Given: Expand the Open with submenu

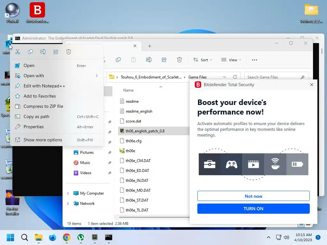Looking at the screenshot, I should [57, 76].
